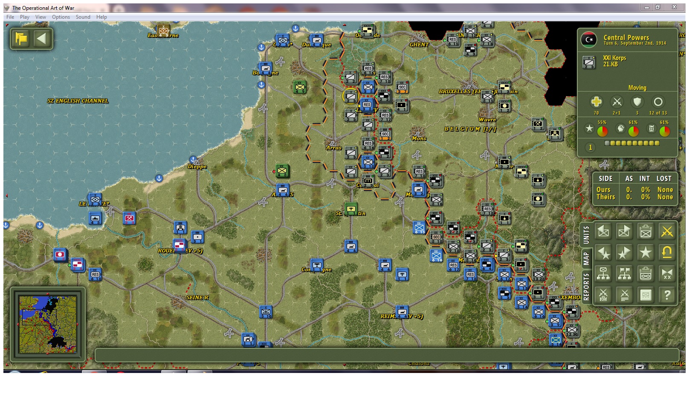Viewport: 689px width, 393px height.
Task: Select previous unit envelope-arrow button
Action: coord(603,231)
